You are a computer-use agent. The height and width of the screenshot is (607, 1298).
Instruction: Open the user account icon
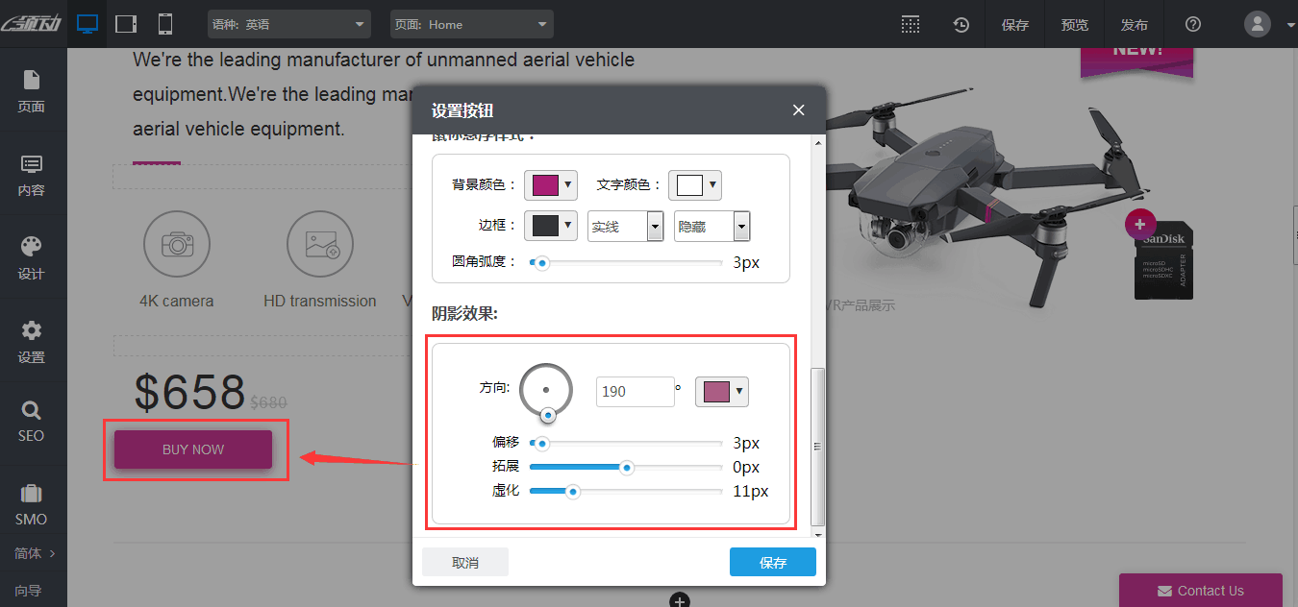pyautogui.click(x=1257, y=24)
